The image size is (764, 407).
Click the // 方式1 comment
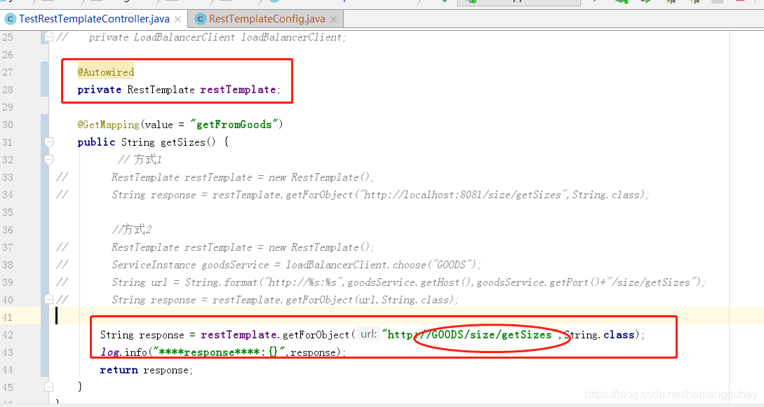(140, 160)
